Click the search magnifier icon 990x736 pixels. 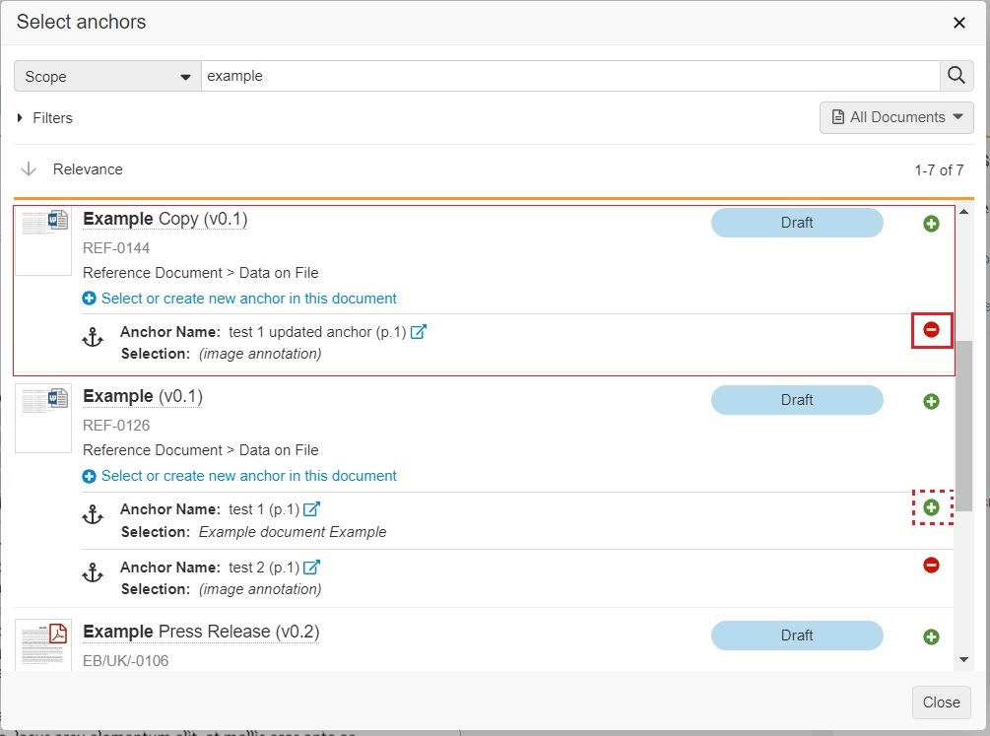(956, 76)
